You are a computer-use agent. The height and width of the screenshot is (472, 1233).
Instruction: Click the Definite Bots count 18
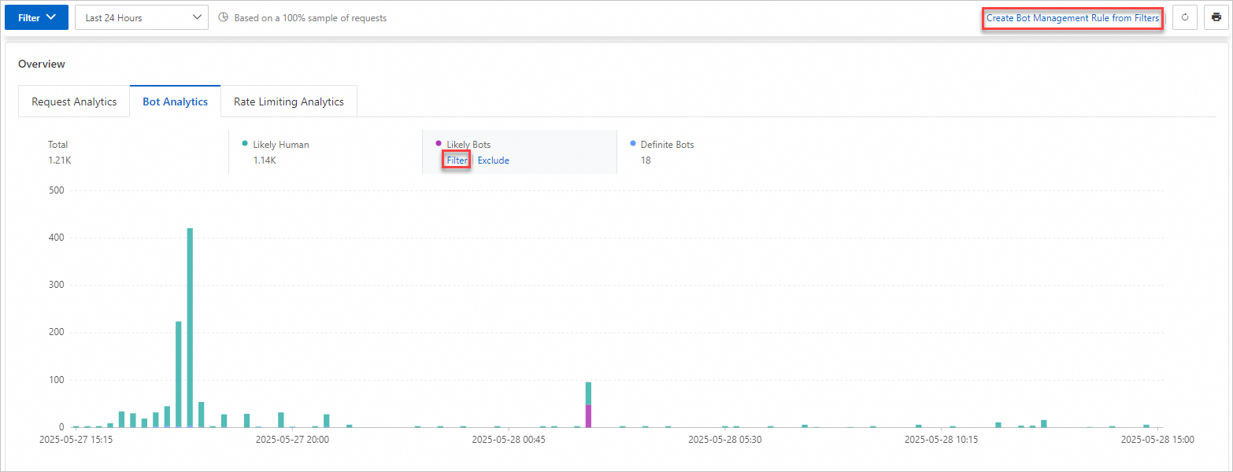pyautogui.click(x=646, y=160)
